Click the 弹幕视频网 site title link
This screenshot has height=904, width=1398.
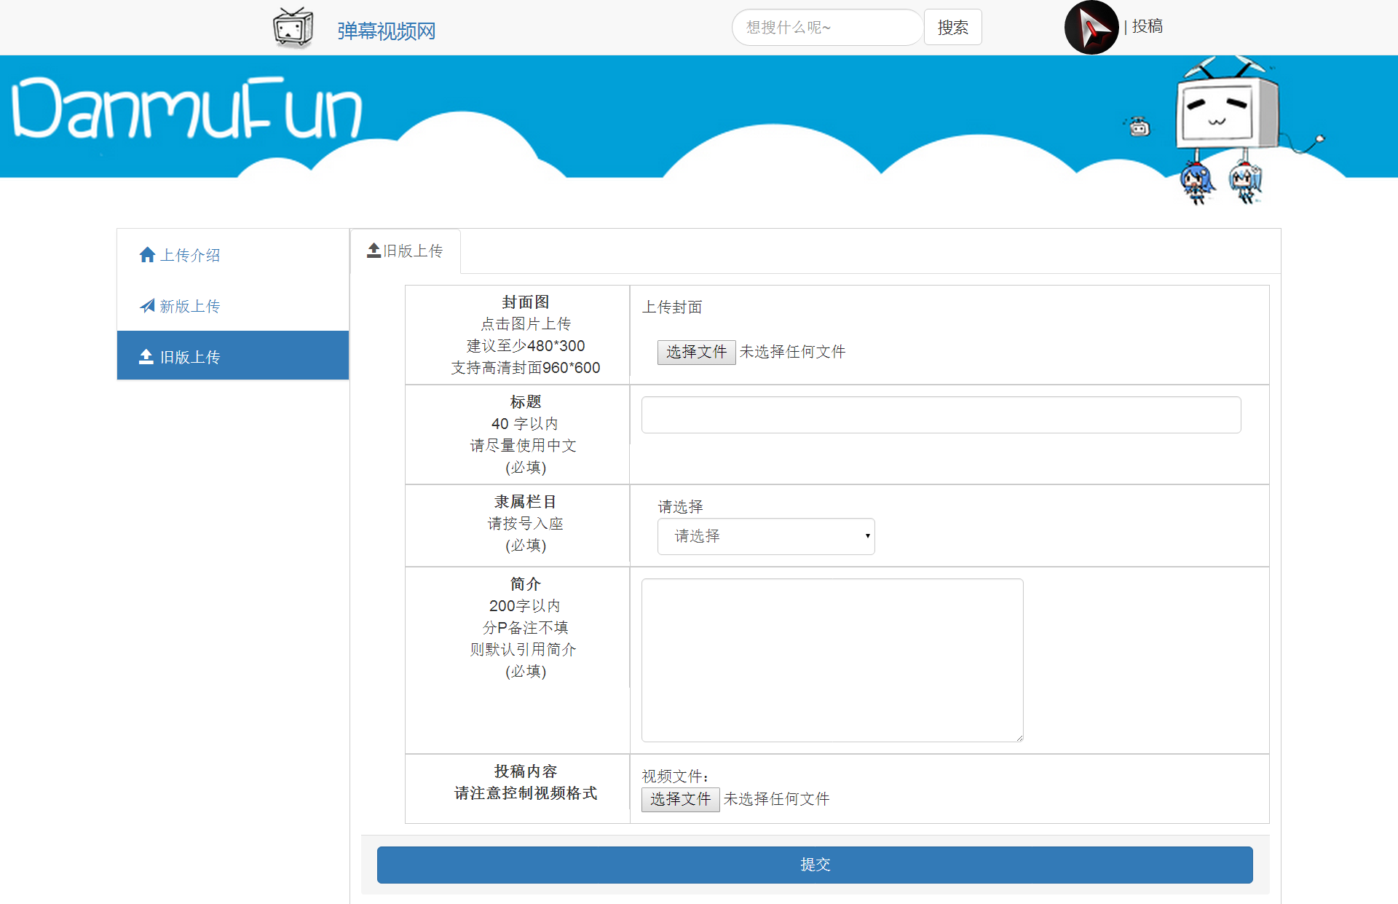pos(386,31)
